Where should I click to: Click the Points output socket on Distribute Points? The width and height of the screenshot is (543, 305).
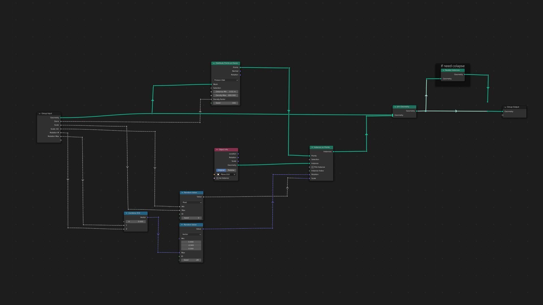click(240, 67)
